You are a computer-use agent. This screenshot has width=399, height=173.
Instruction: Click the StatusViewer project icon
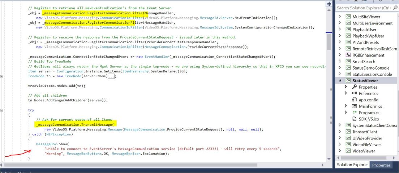tap(348, 81)
